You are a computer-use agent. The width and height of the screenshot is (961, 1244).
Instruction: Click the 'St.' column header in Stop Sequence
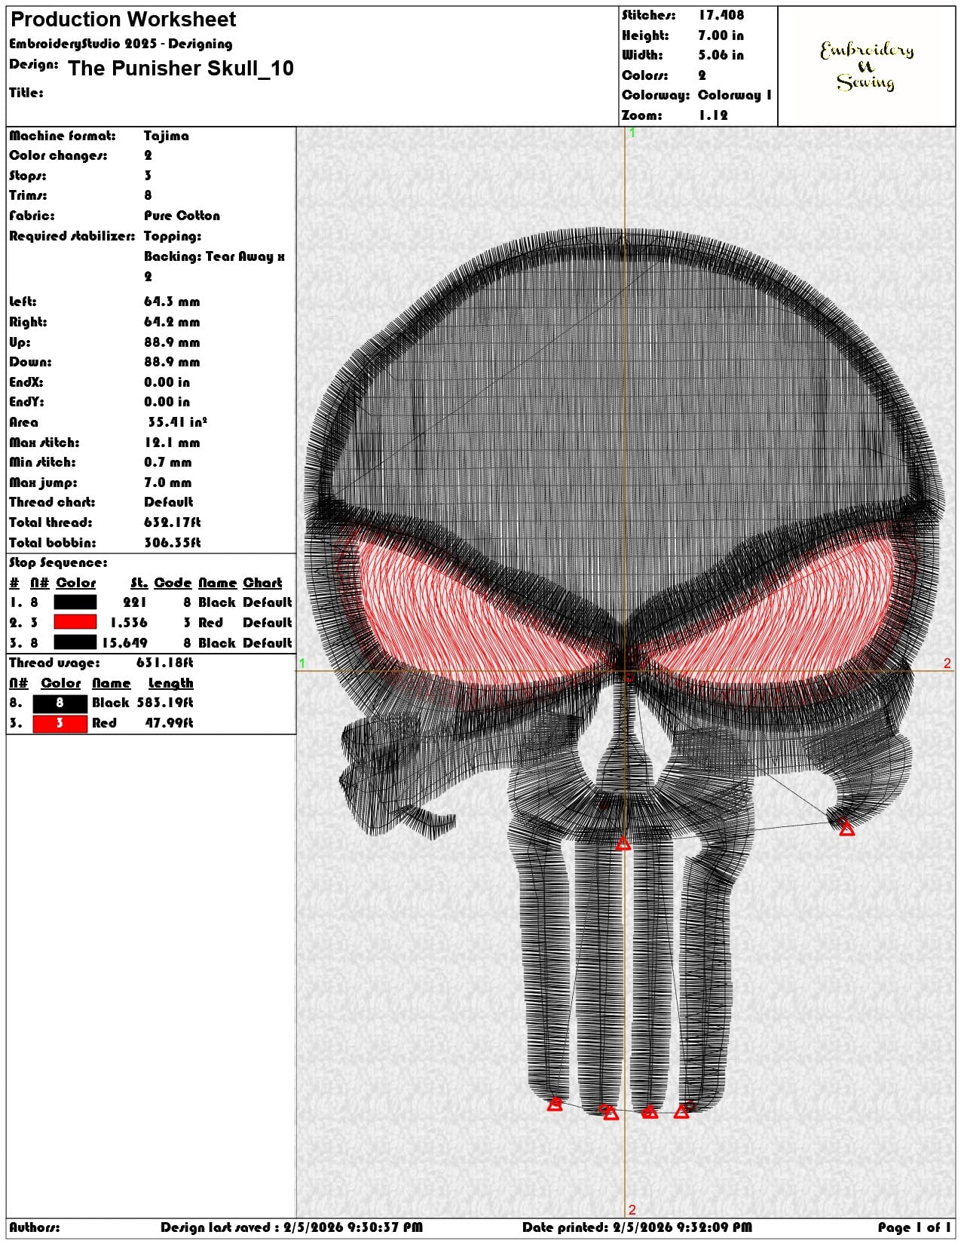(139, 583)
